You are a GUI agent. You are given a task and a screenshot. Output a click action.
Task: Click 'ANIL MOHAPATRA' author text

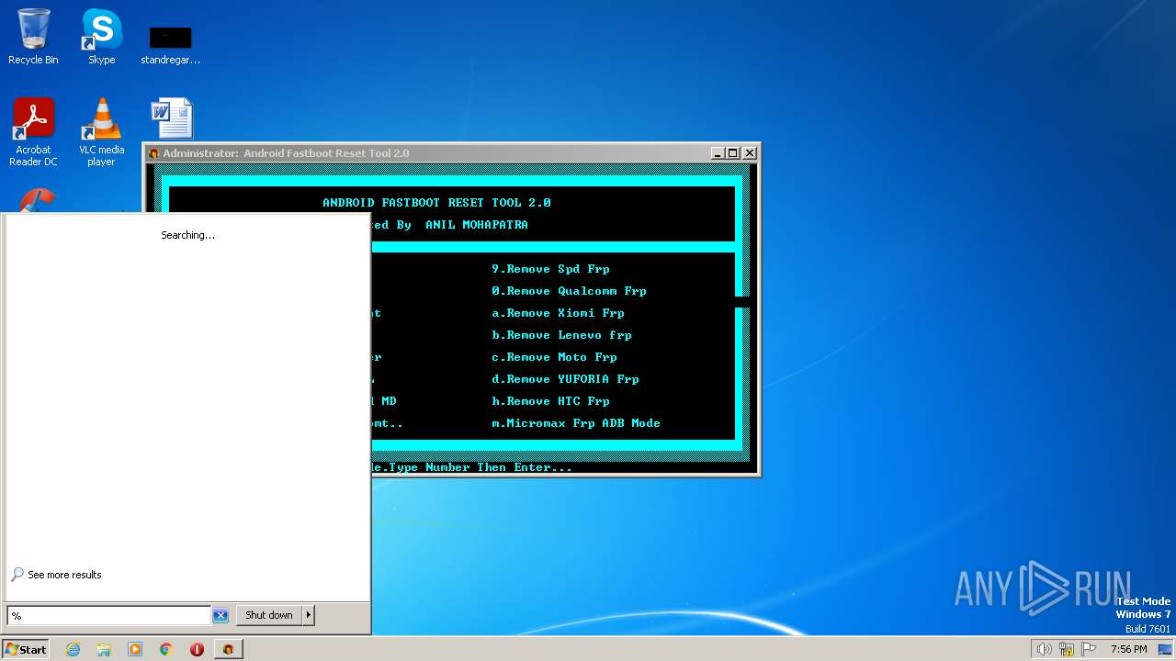[x=477, y=225]
